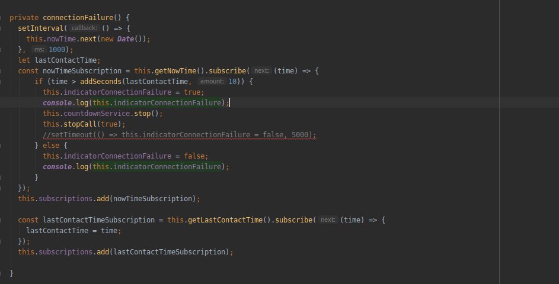Click the subscribe call after getNowTime()
This screenshot has height=284, width=559.
pyautogui.click(x=228, y=71)
